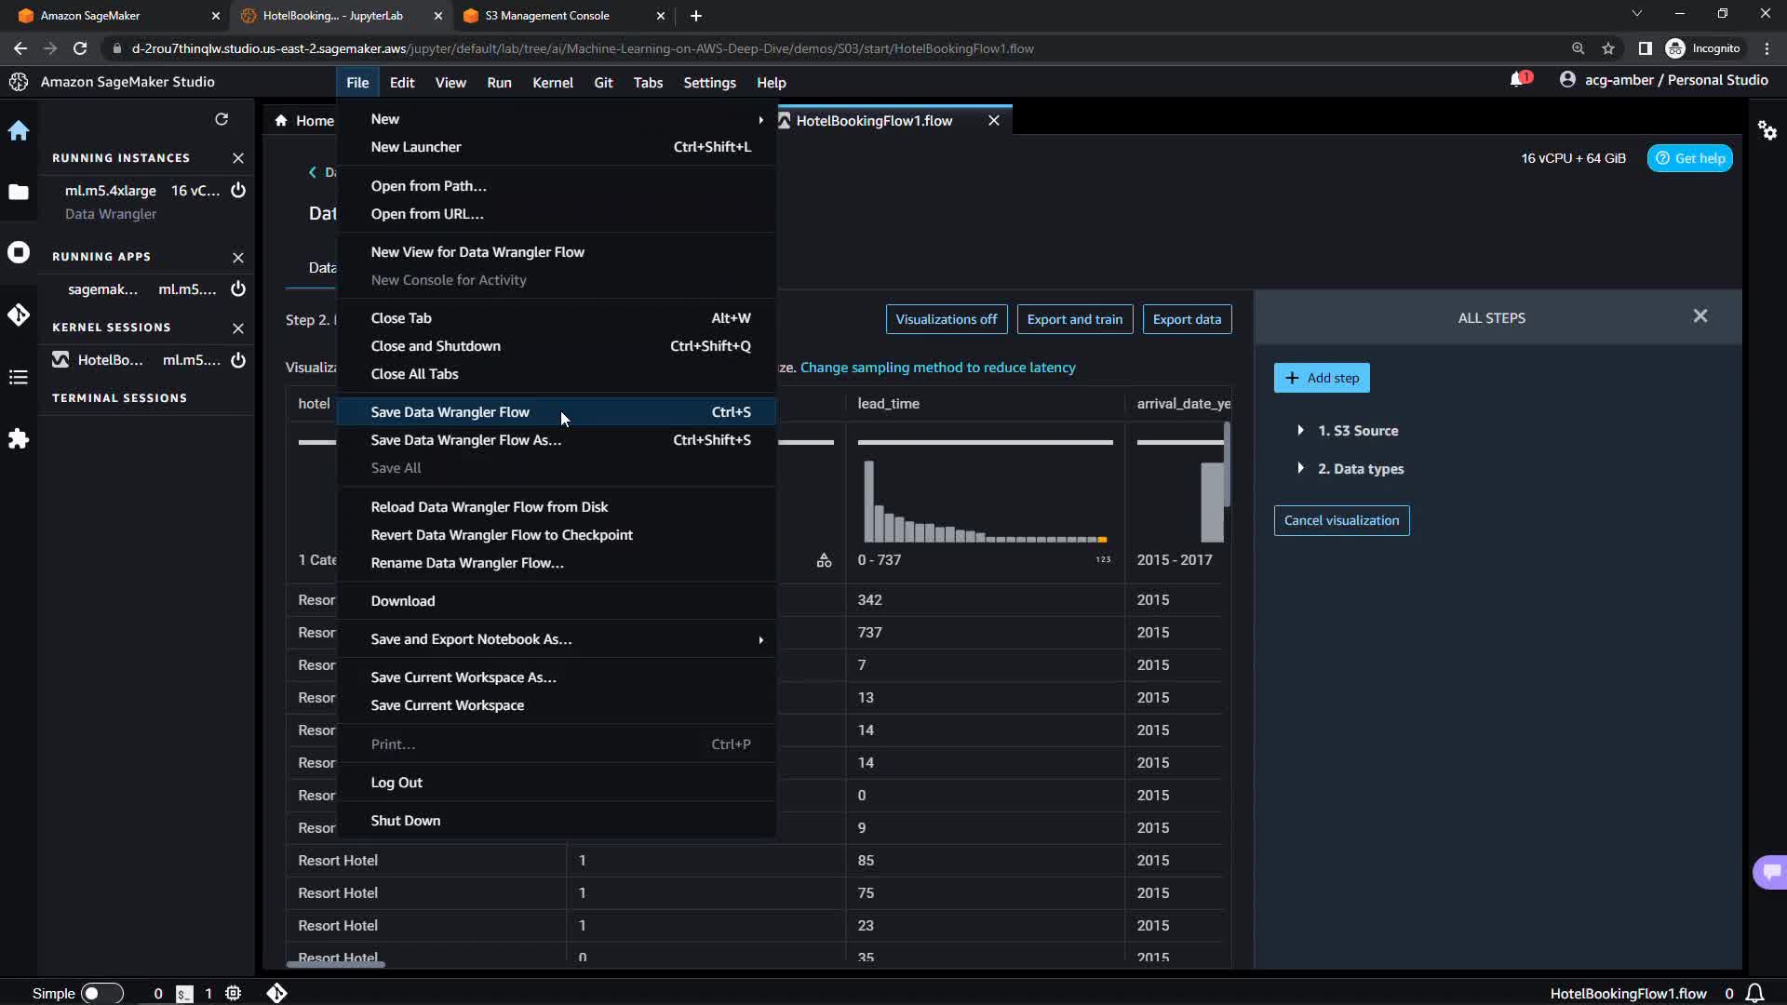
Task: Toggle Simple interface mode switch
Action: pos(101,993)
